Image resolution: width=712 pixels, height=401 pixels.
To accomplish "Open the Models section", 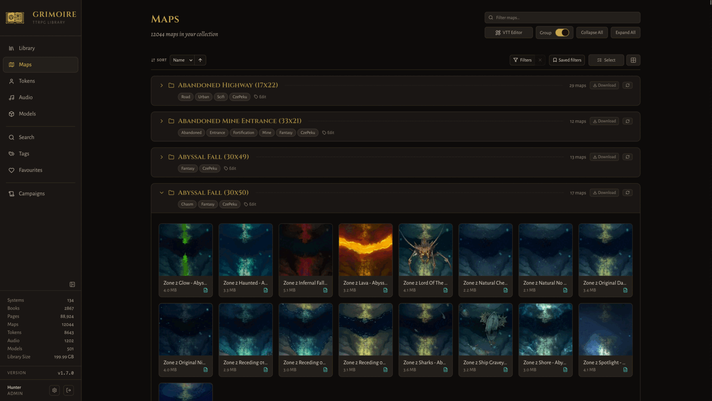I will point(40,114).
